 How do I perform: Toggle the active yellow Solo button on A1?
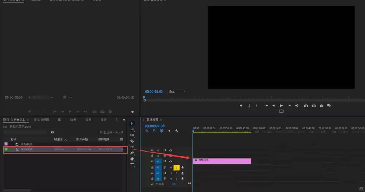pos(176,168)
